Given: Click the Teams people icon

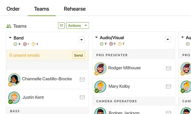Looking at the screenshot, I should 9,26.
